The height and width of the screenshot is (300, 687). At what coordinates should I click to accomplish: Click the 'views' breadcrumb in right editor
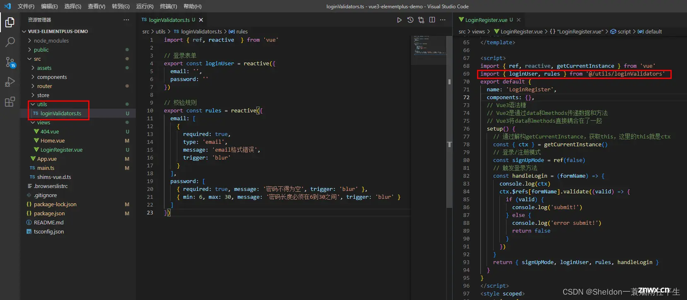click(x=478, y=31)
